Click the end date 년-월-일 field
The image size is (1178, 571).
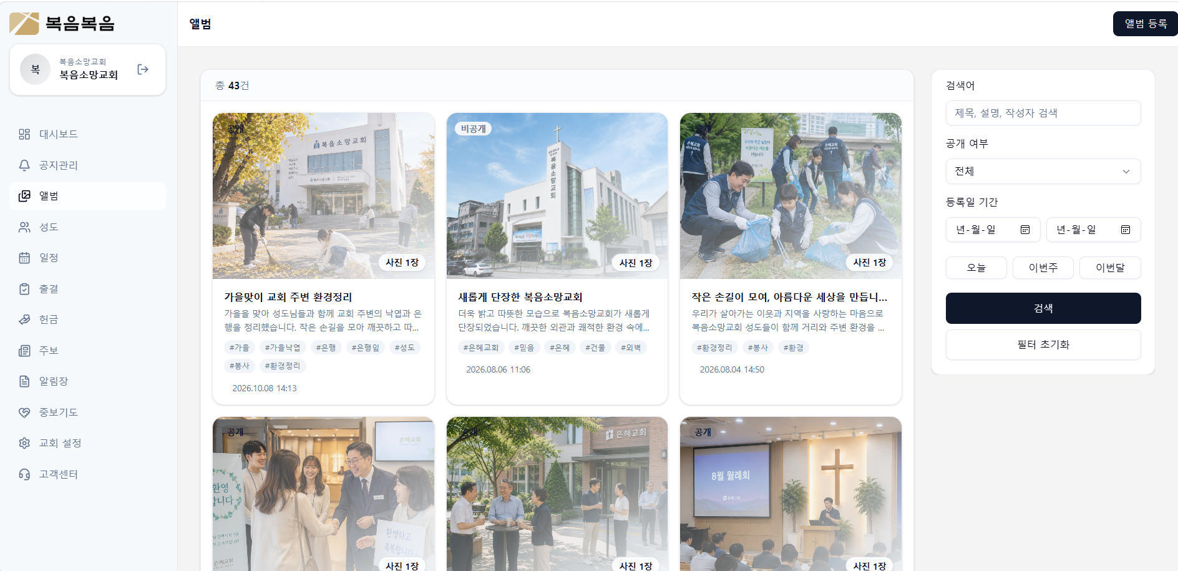(x=1094, y=230)
